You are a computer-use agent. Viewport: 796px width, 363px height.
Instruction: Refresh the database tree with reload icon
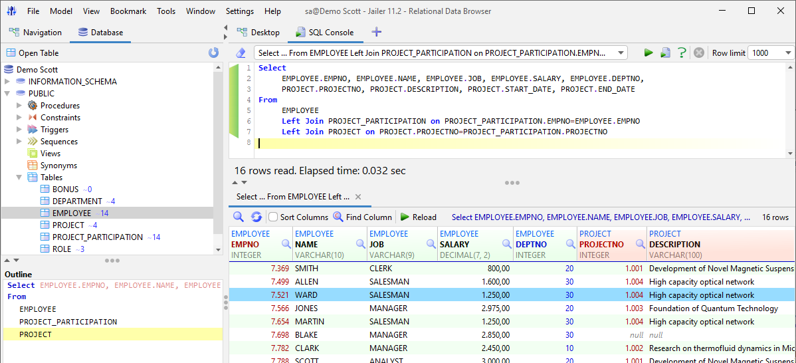click(214, 53)
